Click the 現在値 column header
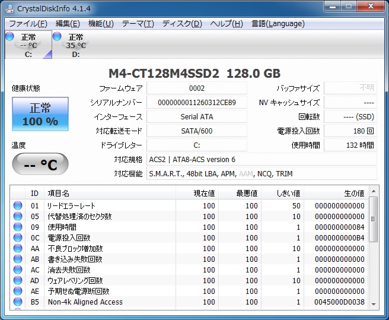This screenshot has width=389, height=320. tap(197, 193)
